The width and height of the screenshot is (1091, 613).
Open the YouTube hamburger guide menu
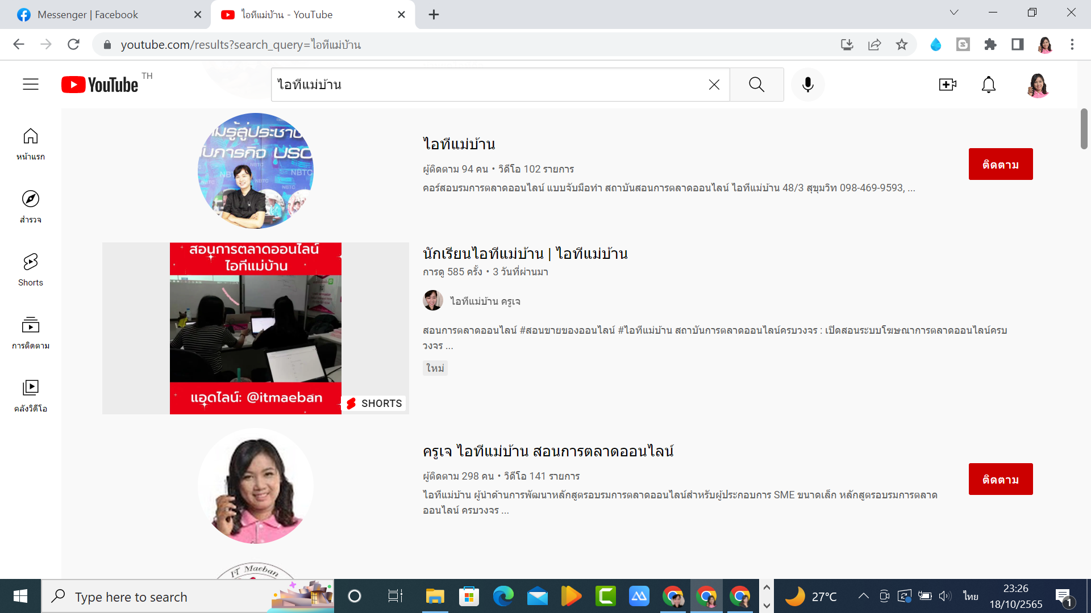click(31, 85)
